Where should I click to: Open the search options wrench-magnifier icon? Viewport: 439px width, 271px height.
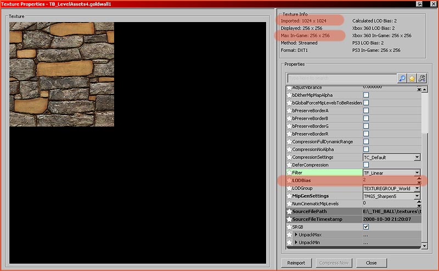421,78
